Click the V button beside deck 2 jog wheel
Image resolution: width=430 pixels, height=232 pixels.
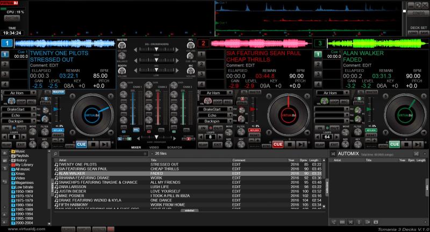(x=307, y=96)
